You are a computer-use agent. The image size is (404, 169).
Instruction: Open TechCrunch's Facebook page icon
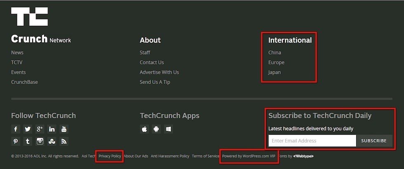click(x=16, y=129)
